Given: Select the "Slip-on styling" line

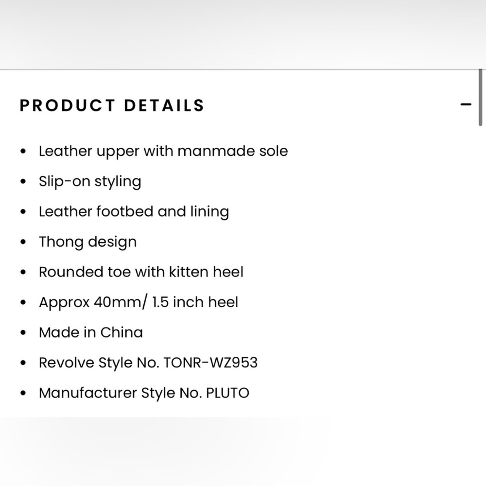Looking at the screenshot, I should [90, 181].
